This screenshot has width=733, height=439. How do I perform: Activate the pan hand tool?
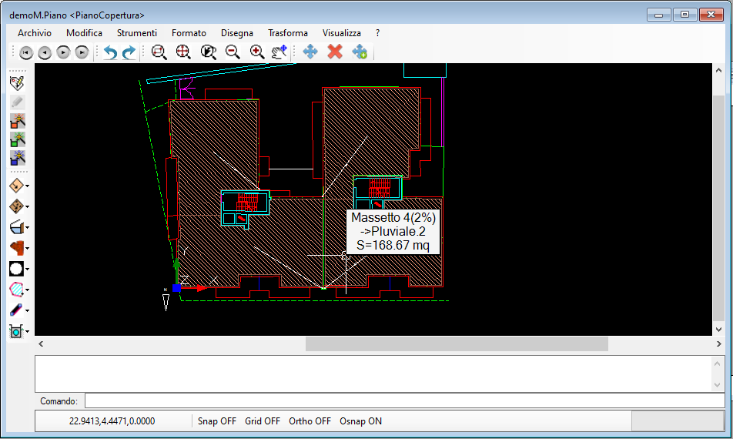tap(279, 52)
